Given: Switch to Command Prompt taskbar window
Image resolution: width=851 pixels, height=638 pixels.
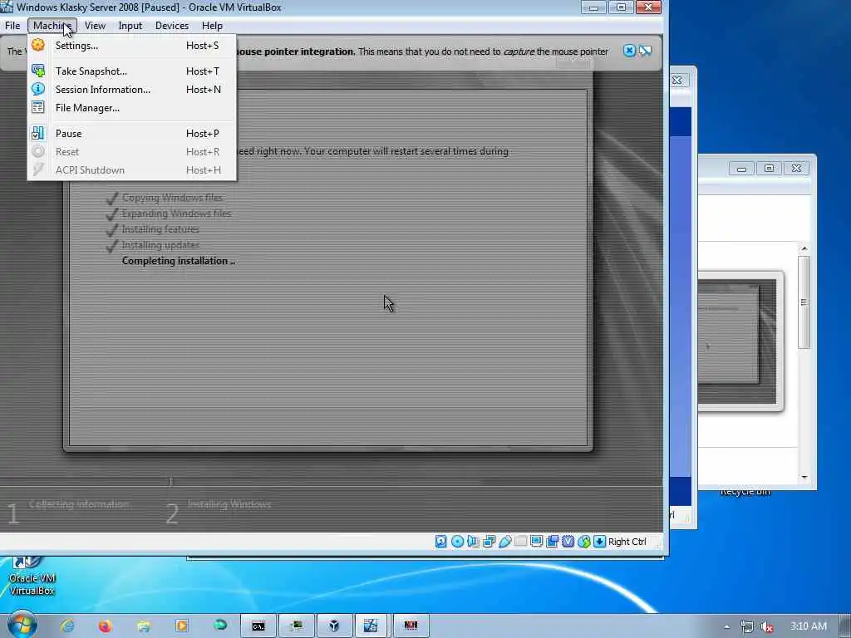Looking at the screenshot, I should coord(258,626).
